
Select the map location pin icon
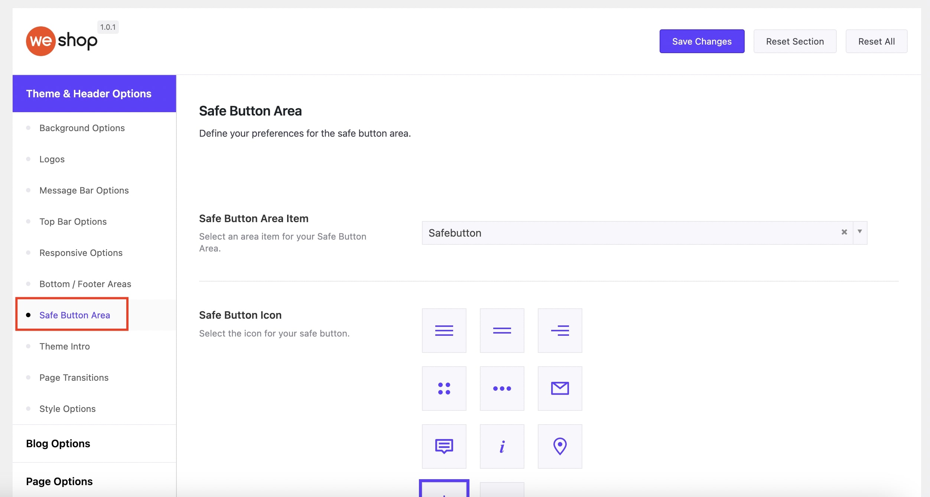[x=560, y=446]
